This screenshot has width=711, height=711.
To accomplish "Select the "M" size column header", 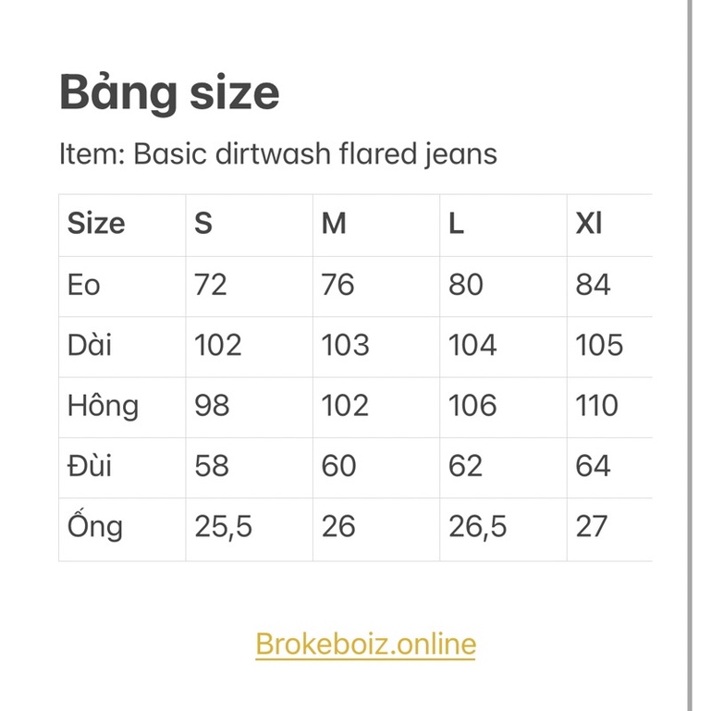I will (x=334, y=224).
